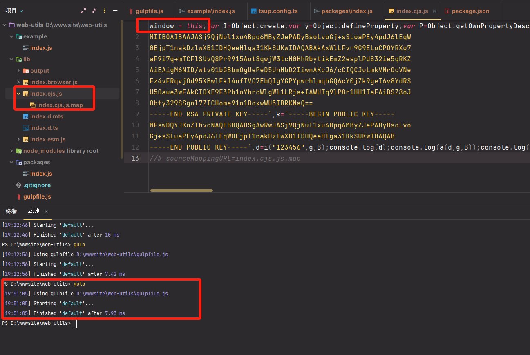Select index.cjs.js.map in the project tree

click(x=60, y=105)
